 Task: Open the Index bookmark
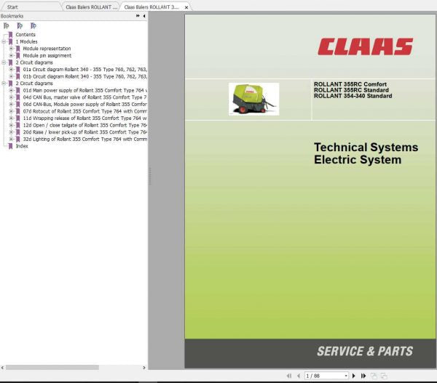coord(22,145)
